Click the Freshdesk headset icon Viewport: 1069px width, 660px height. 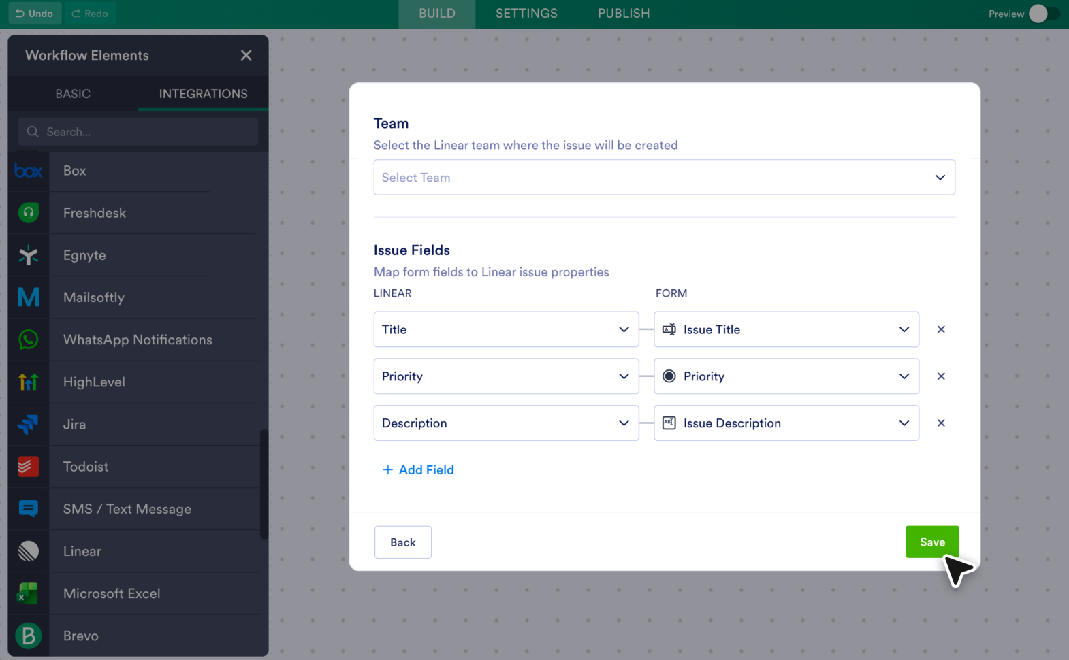pos(29,213)
